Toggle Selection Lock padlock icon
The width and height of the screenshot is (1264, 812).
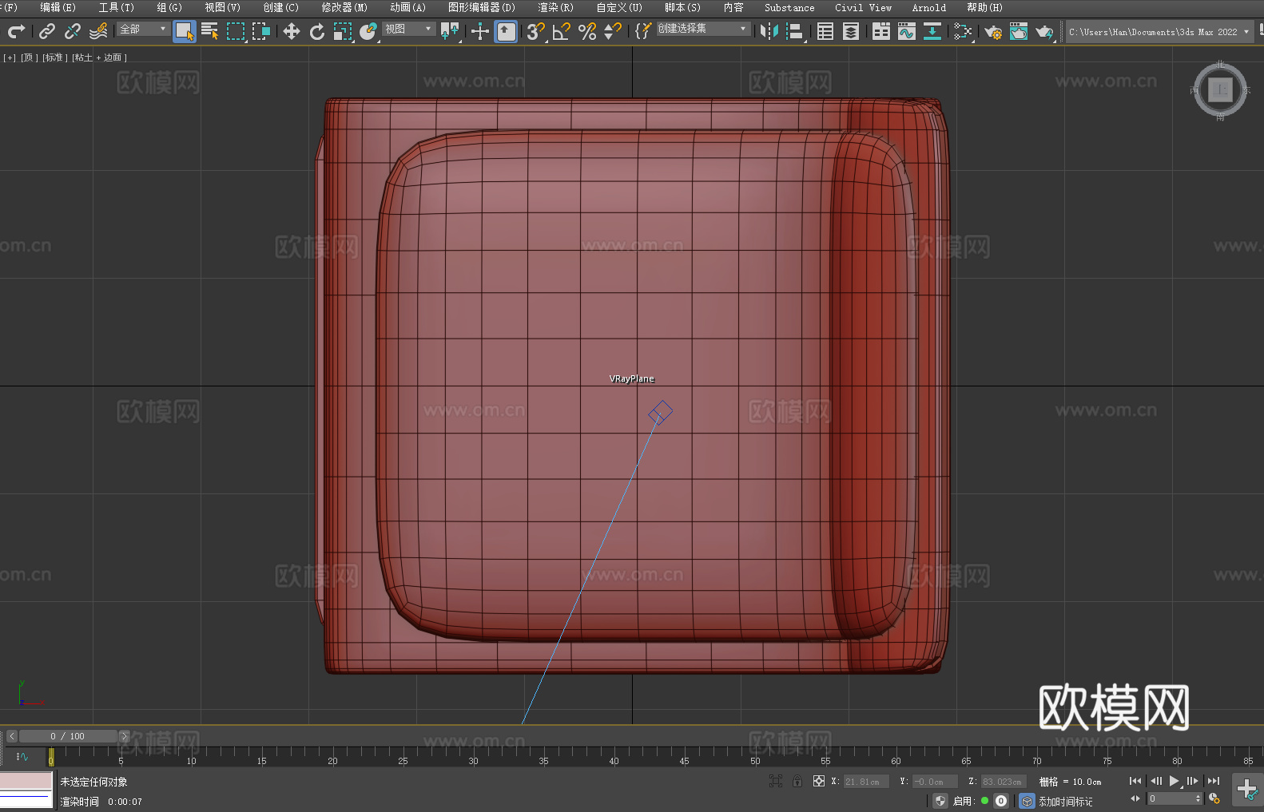tap(797, 781)
